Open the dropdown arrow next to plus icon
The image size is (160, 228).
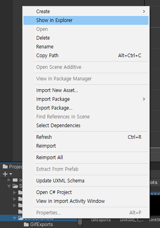pos(11,174)
